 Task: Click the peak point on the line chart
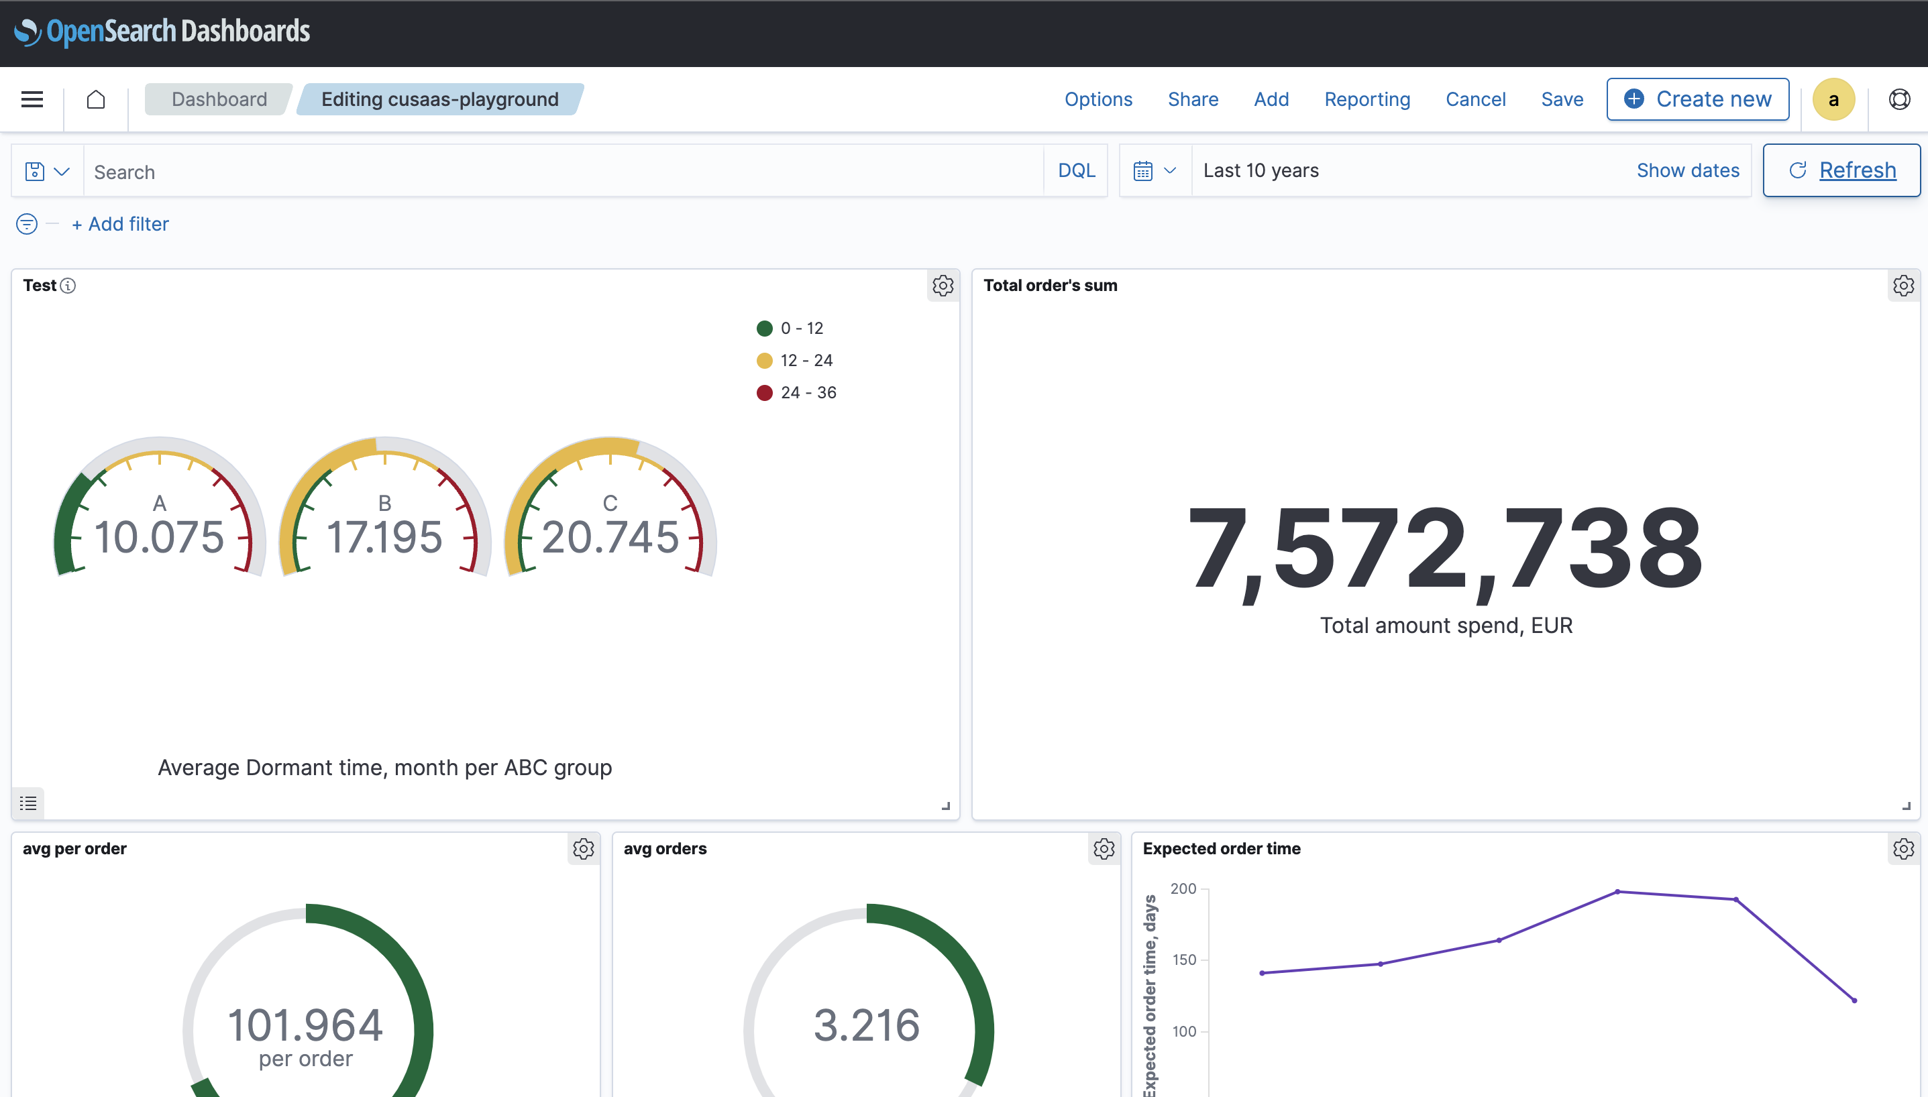(x=1617, y=891)
